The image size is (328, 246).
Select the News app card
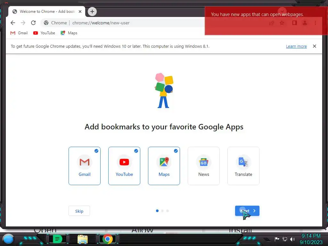tap(204, 166)
